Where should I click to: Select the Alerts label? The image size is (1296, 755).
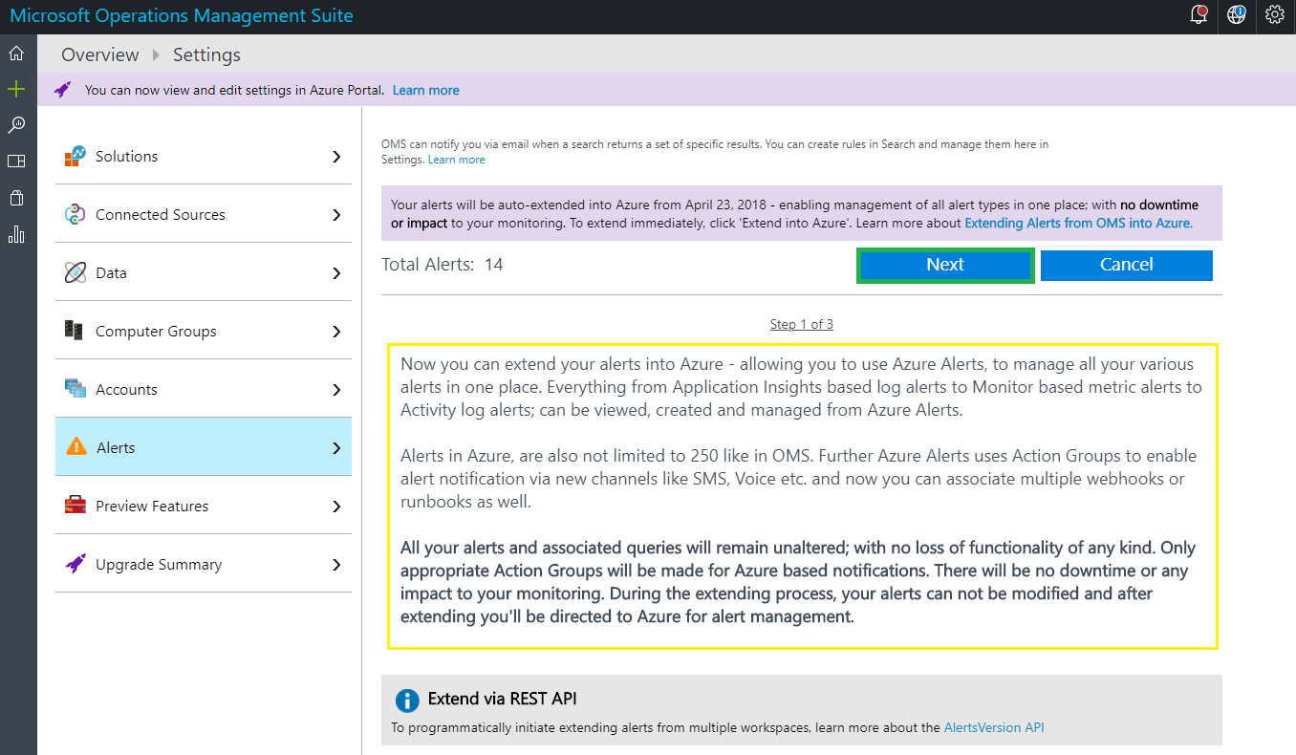pyautogui.click(x=116, y=447)
